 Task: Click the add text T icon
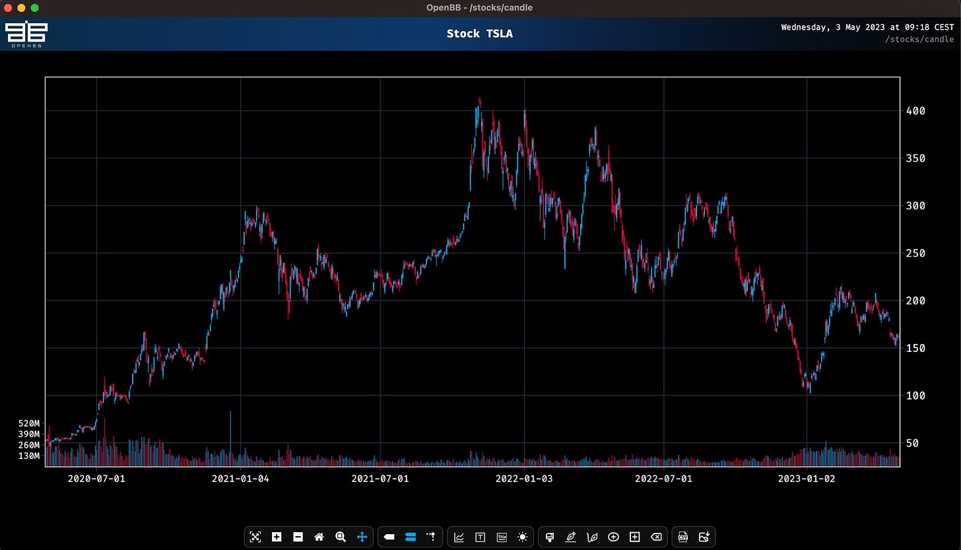(480, 537)
